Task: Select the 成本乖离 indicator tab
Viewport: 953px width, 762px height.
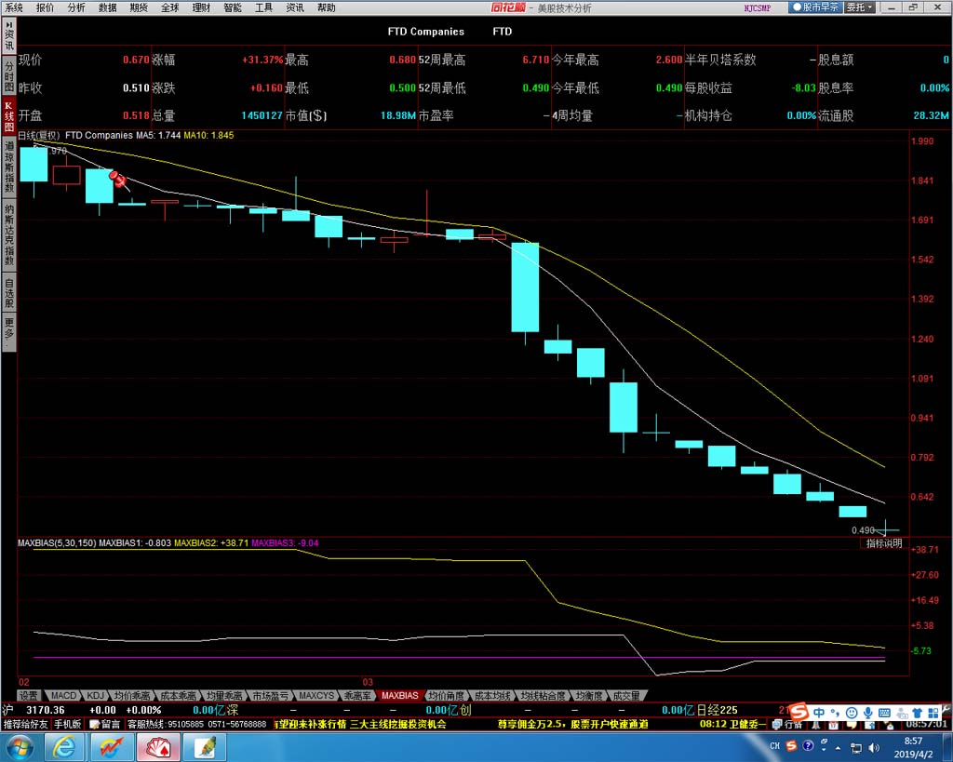Action: tap(178, 695)
